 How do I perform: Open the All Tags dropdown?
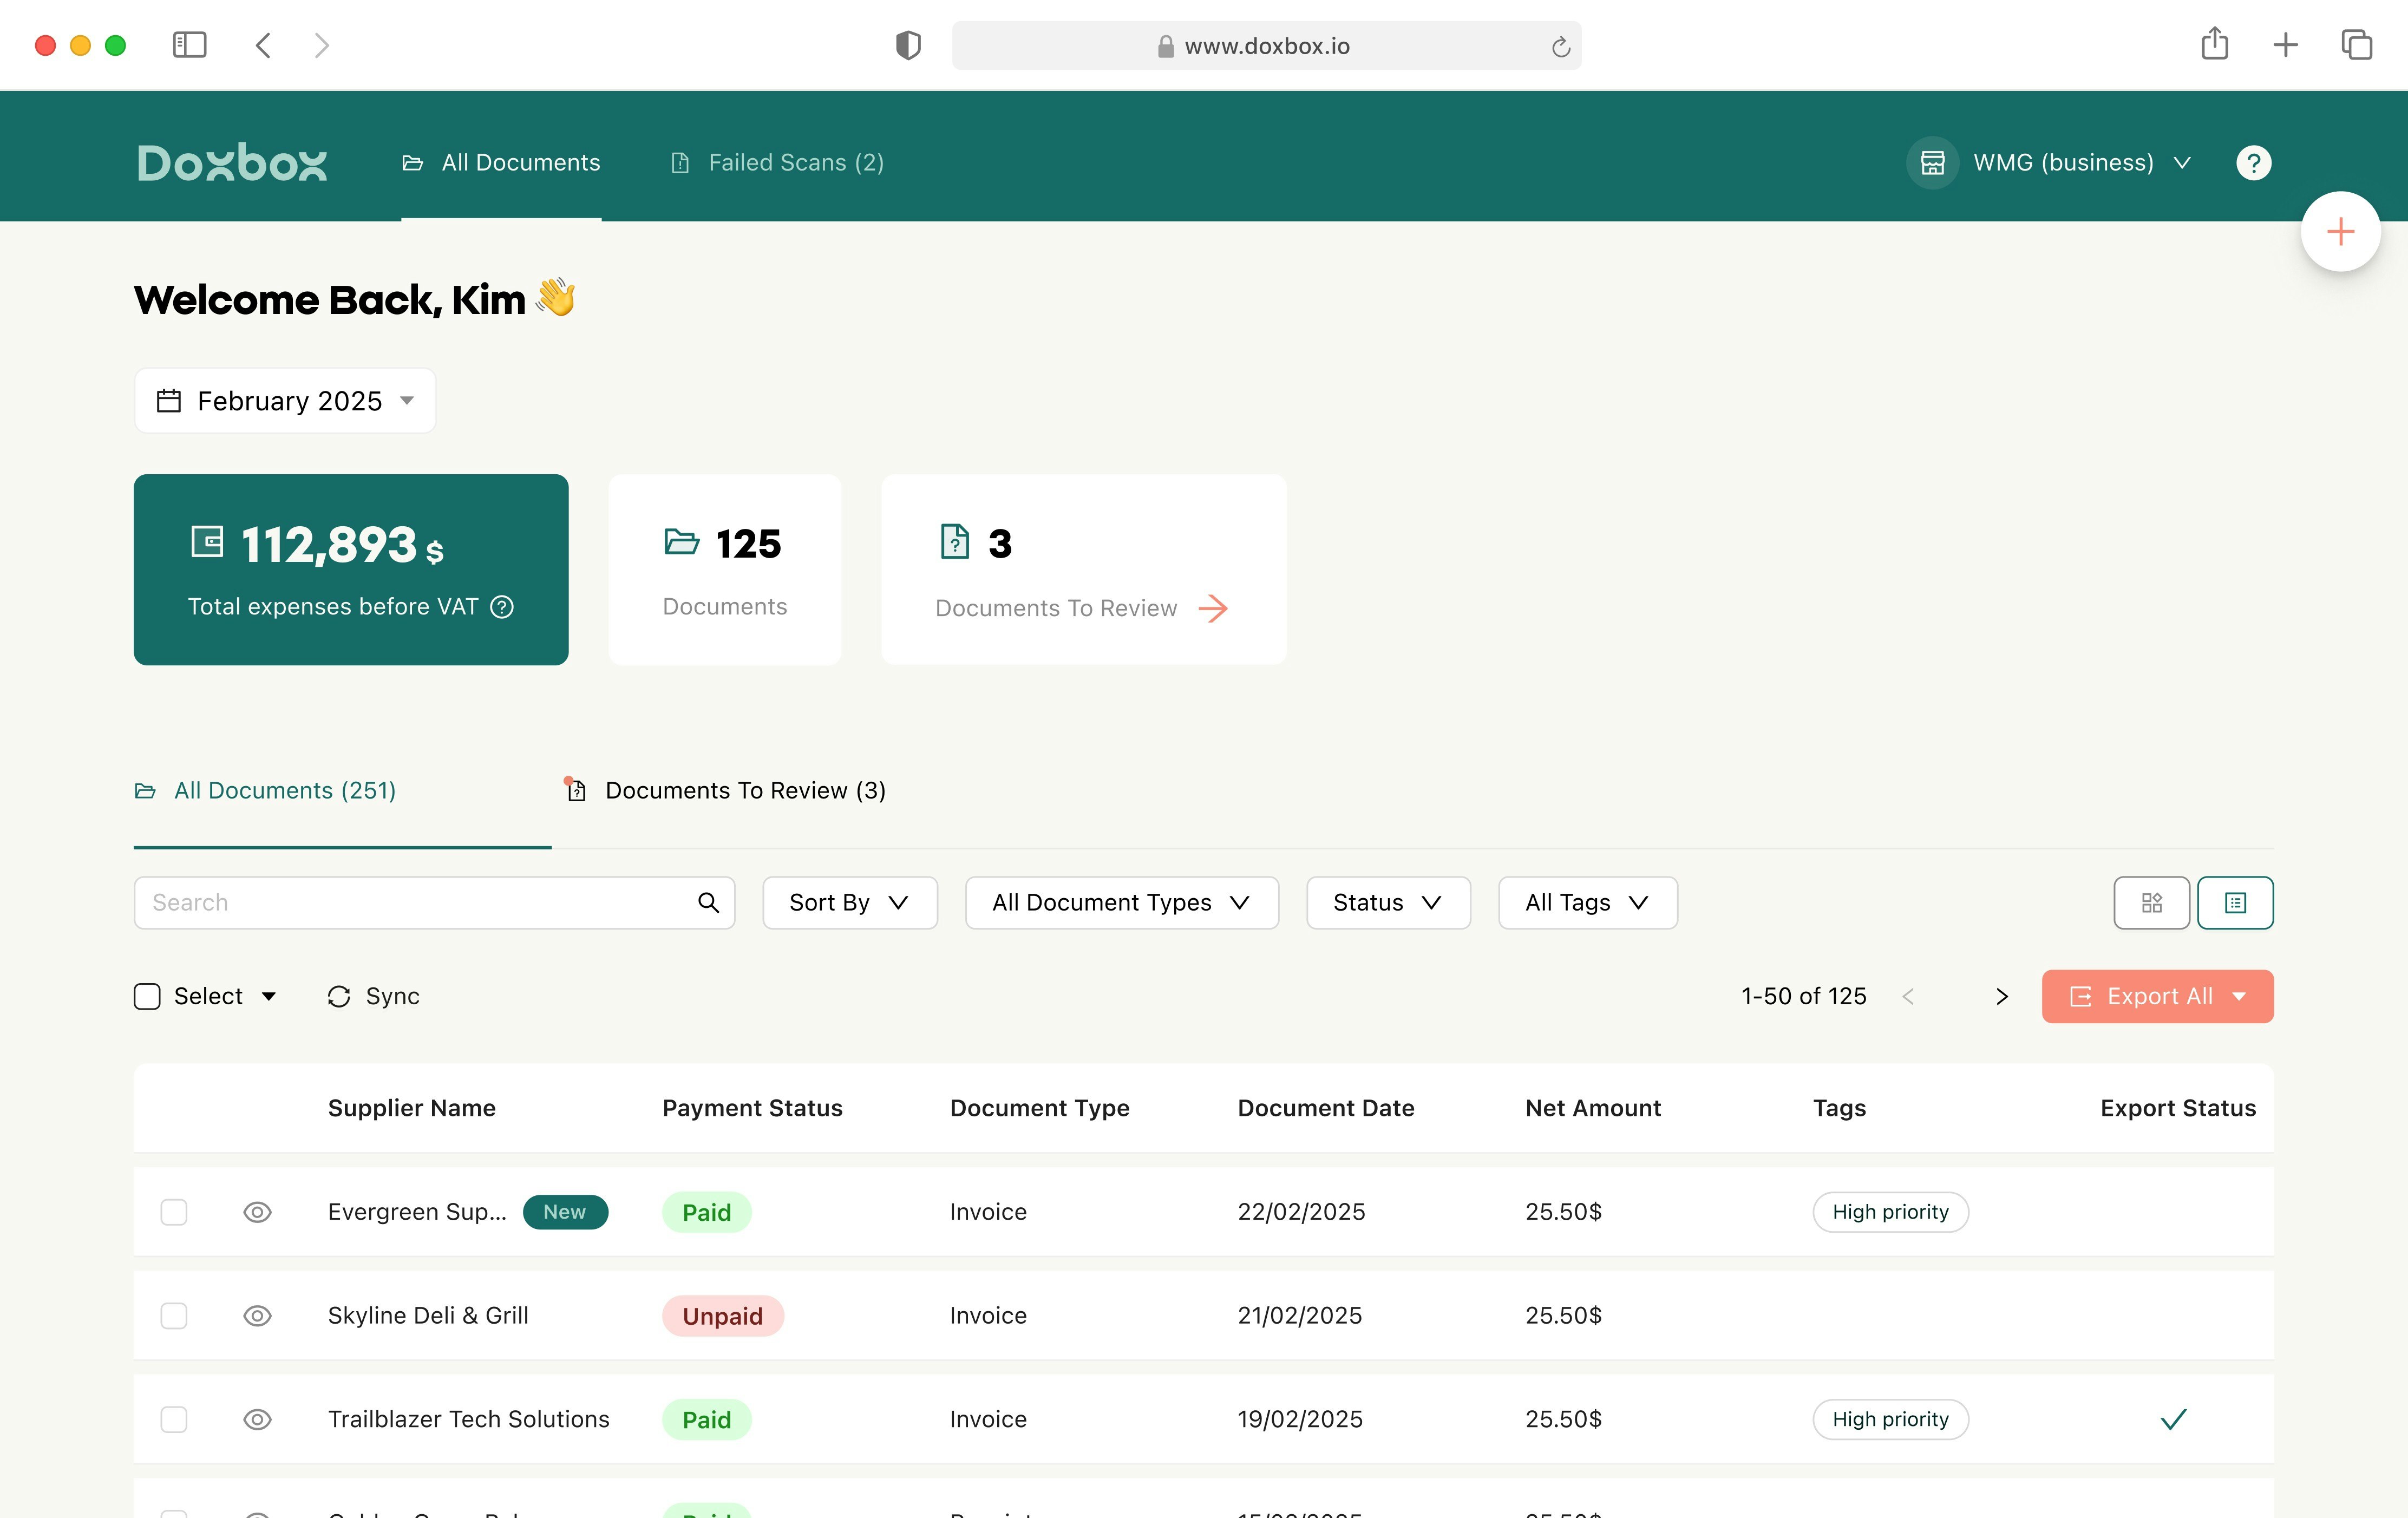click(x=1586, y=902)
